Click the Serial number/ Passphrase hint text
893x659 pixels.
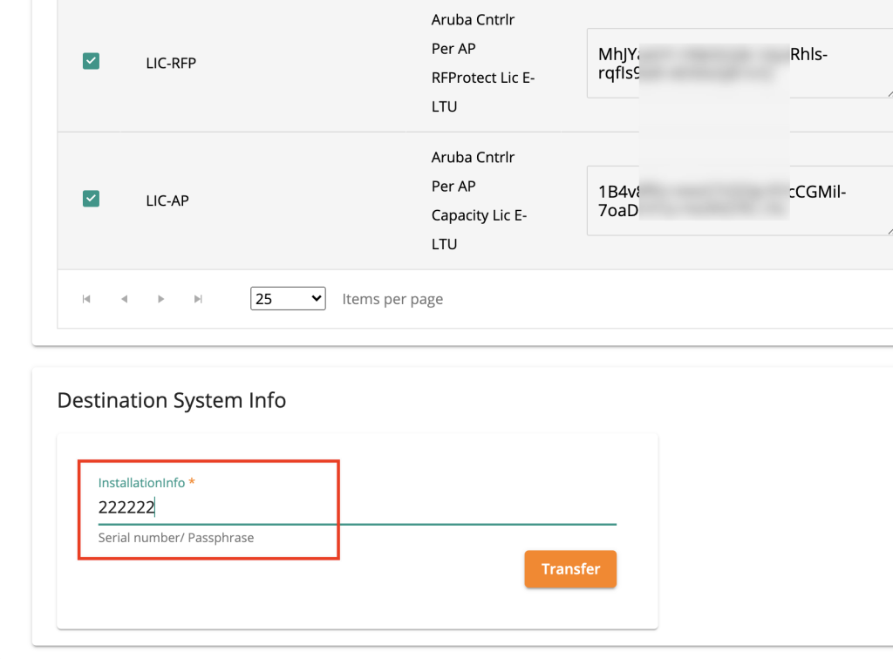[x=175, y=538]
